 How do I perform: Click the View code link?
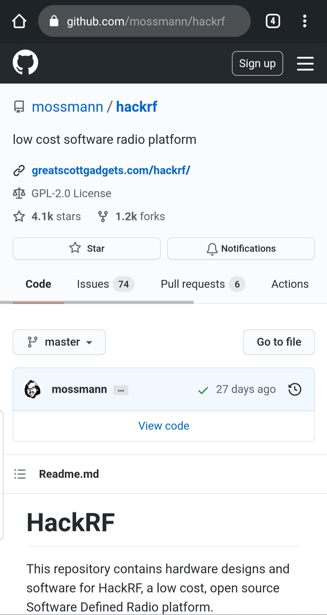pos(164,426)
